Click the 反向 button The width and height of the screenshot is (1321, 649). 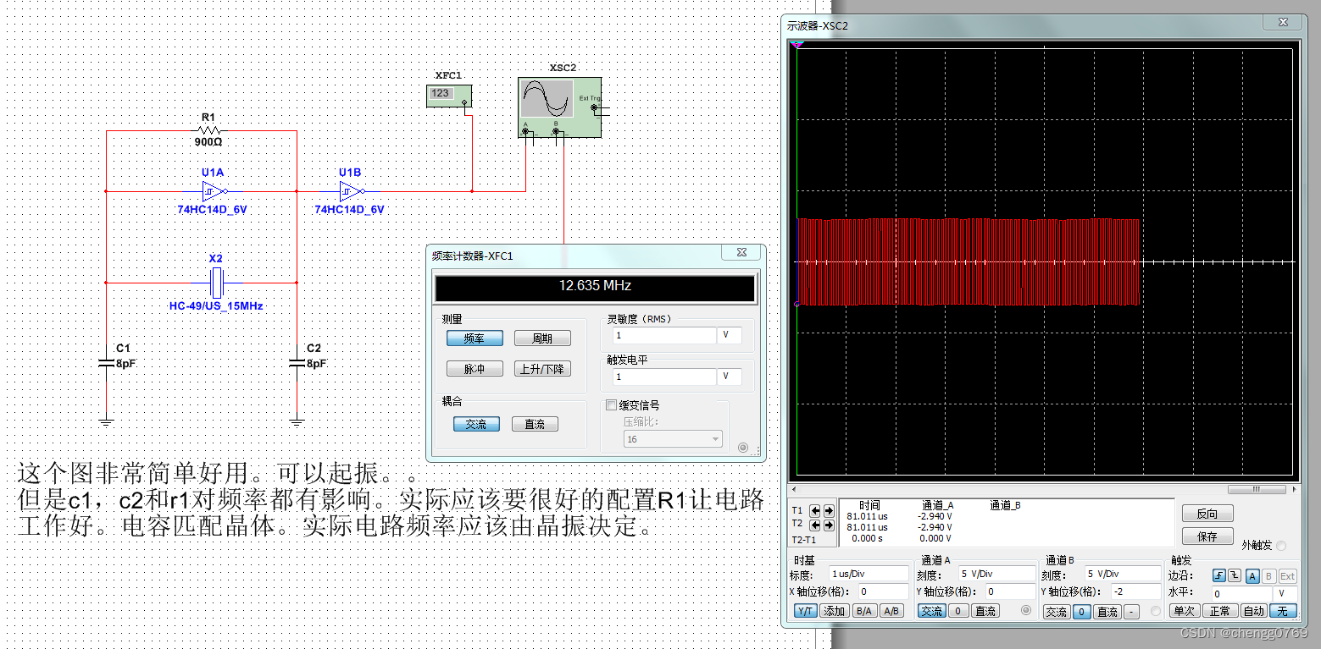pos(1207,514)
